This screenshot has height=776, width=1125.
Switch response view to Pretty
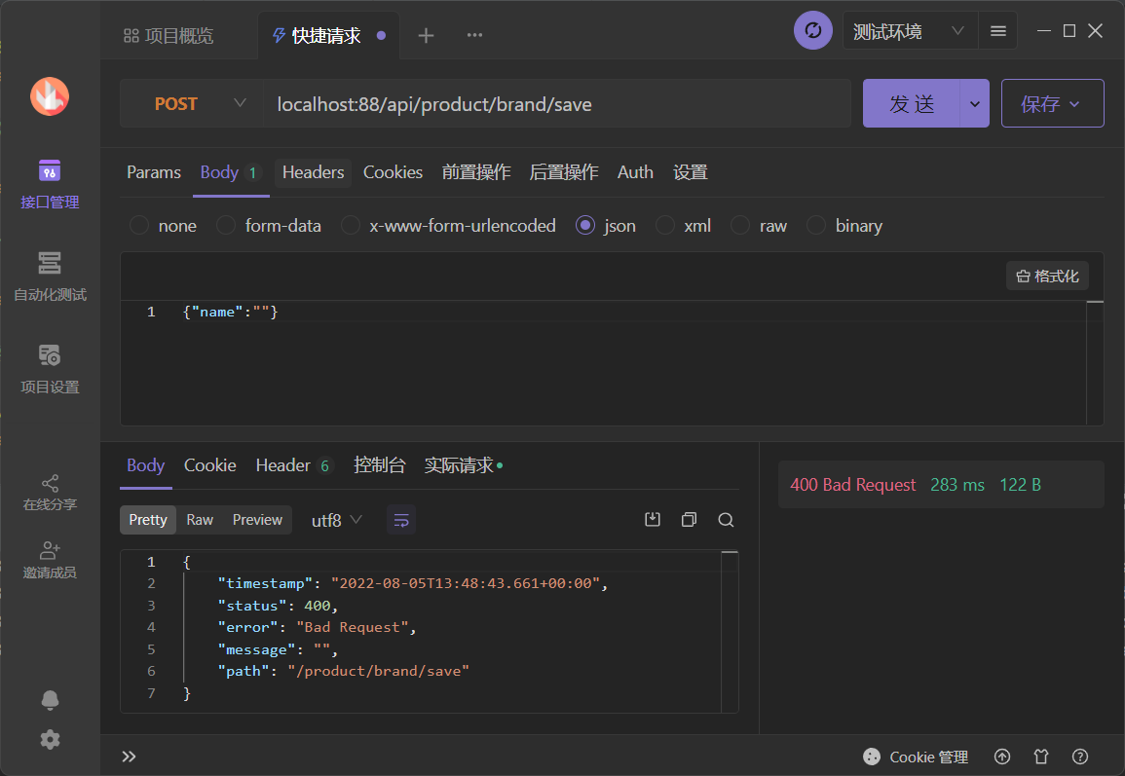coord(148,520)
